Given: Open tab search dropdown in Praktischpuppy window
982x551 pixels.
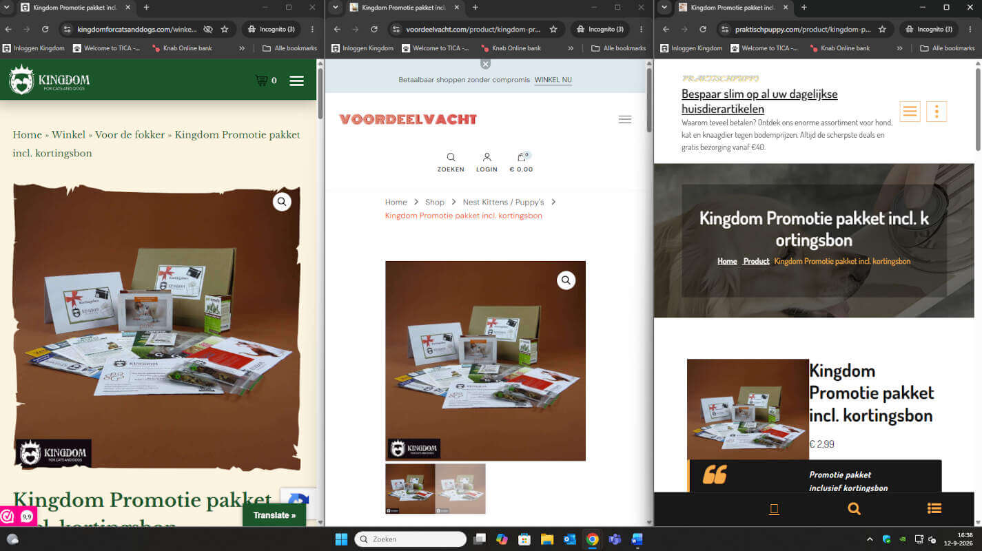Looking at the screenshot, I should [x=664, y=8].
